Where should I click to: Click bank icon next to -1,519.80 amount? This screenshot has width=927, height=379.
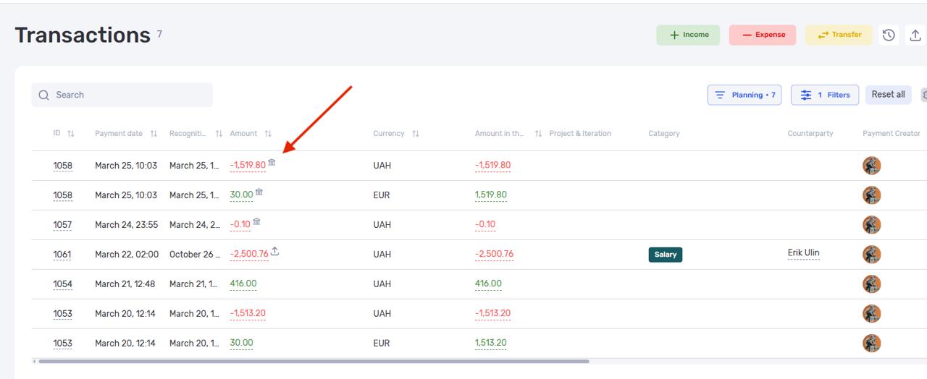coord(272,163)
